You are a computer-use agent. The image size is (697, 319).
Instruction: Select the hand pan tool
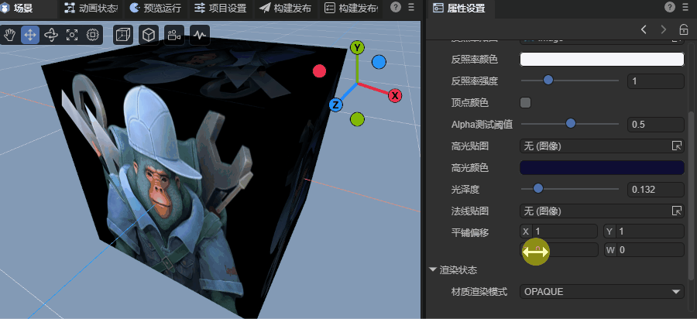10,35
